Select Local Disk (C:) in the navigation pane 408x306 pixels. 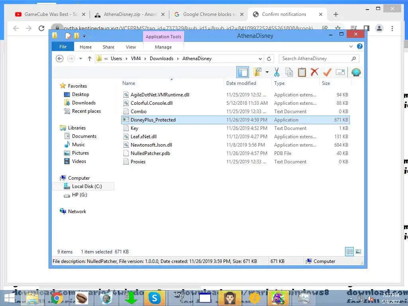(x=83, y=186)
